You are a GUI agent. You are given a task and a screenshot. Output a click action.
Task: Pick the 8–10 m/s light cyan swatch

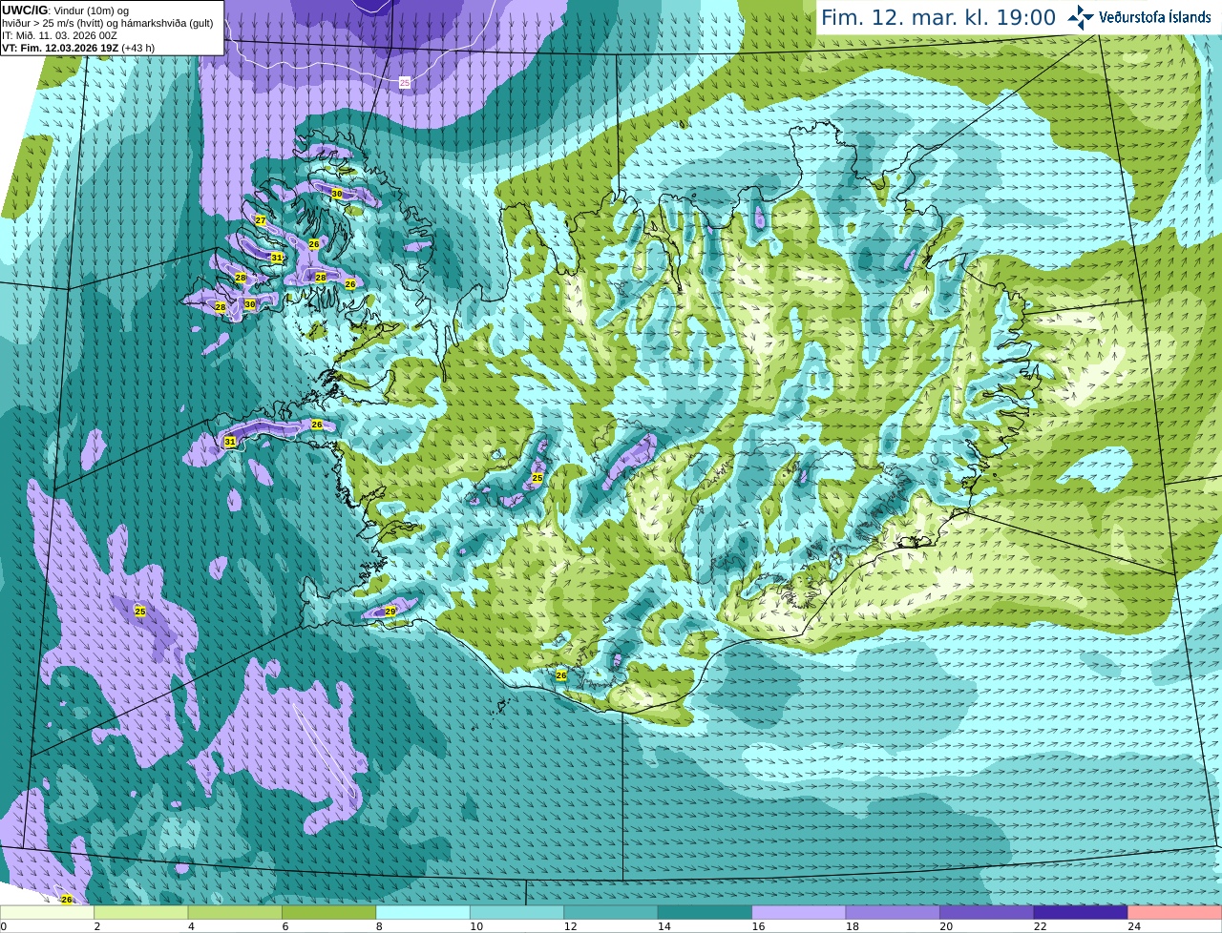tap(423, 913)
